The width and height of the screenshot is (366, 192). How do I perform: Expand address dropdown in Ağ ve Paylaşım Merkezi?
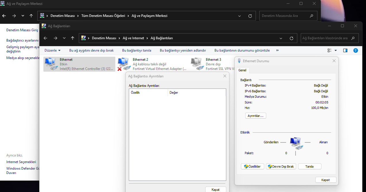pos(239,16)
